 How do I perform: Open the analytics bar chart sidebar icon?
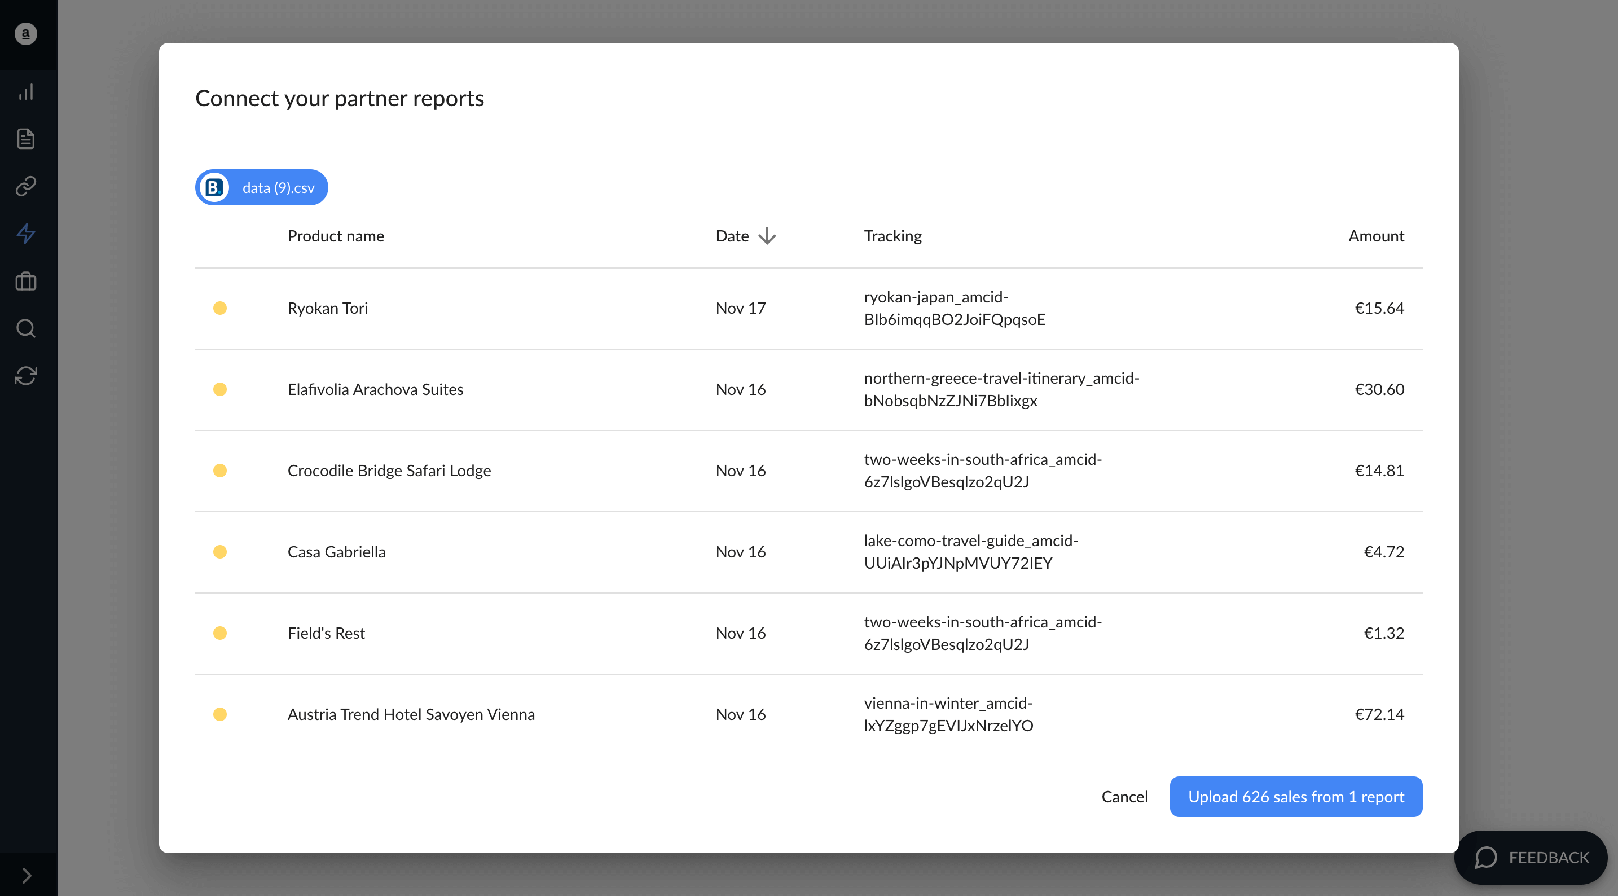[26, 92]
